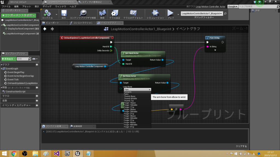Start Simulation from the toolbar

(155, 13)
